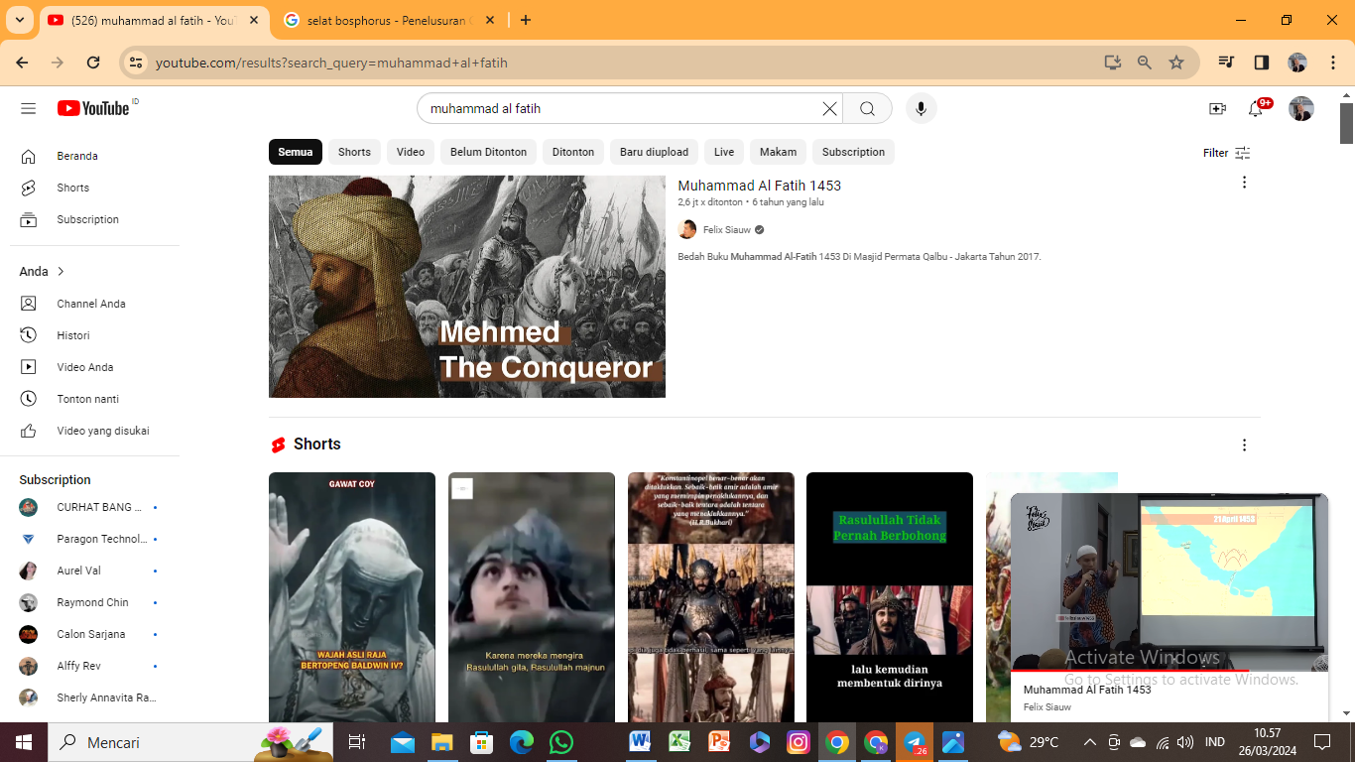Show hidden system tray icons
Viewport: 1355px width, 762px height.
pos(1089,742)
